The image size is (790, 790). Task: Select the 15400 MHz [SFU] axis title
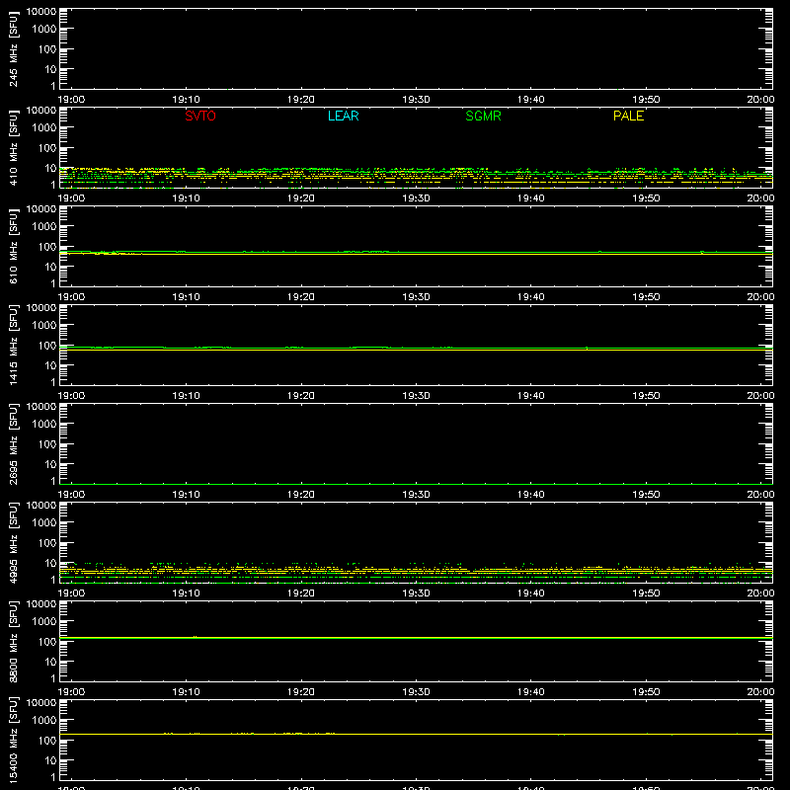coord(14,740)
